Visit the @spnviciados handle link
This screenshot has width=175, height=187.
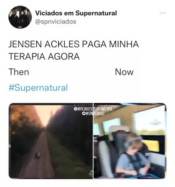coord(55,21)
